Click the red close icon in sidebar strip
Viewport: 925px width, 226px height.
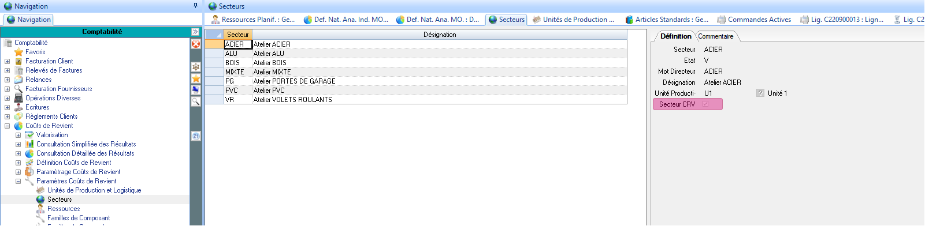click(196, 44)
